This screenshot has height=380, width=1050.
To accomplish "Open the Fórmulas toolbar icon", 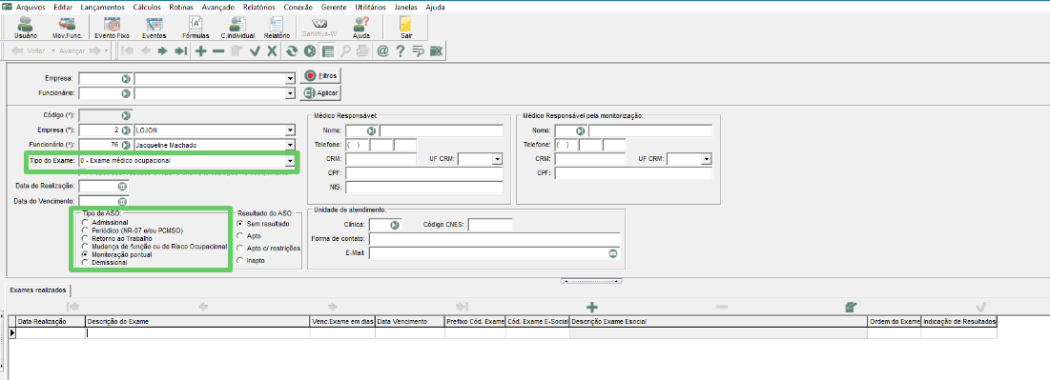I will click(196, 27).
